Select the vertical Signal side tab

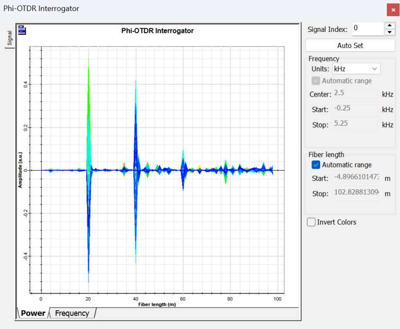point(9,38)
